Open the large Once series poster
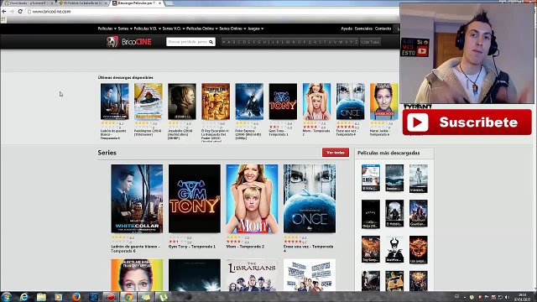Screen dimensions: 537x302 tap(310, 199)
